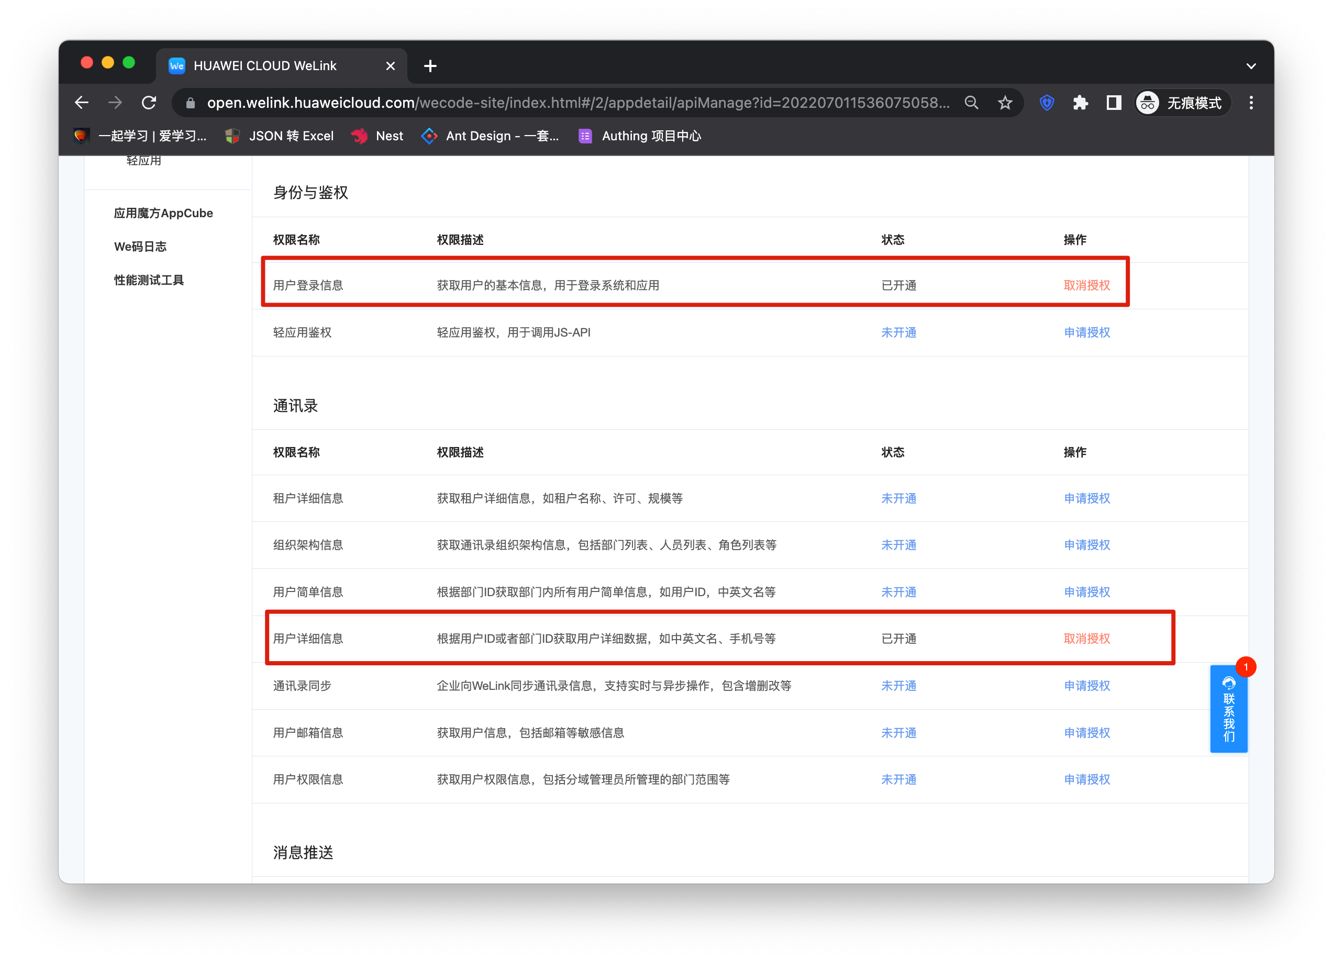Expand the tab search dropdown arrow

(x=1251, y=66)
